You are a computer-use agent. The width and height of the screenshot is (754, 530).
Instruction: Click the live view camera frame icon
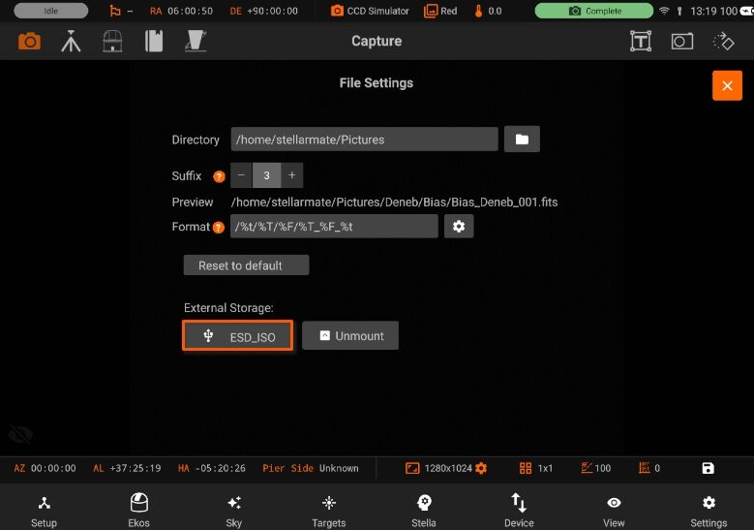click(x=682, y=42)
